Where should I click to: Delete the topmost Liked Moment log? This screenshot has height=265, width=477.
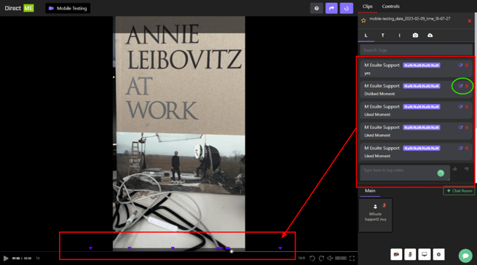pos(467,106)
